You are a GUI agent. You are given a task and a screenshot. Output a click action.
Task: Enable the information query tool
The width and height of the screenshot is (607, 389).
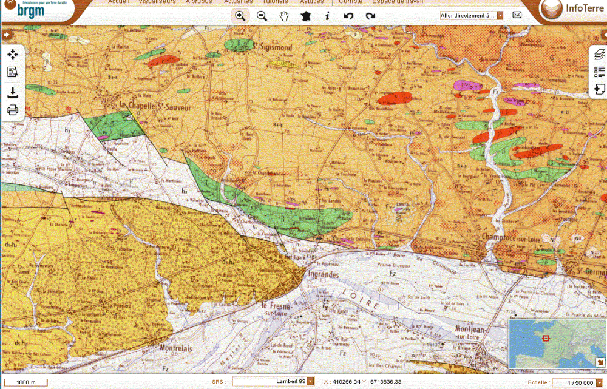327,16
